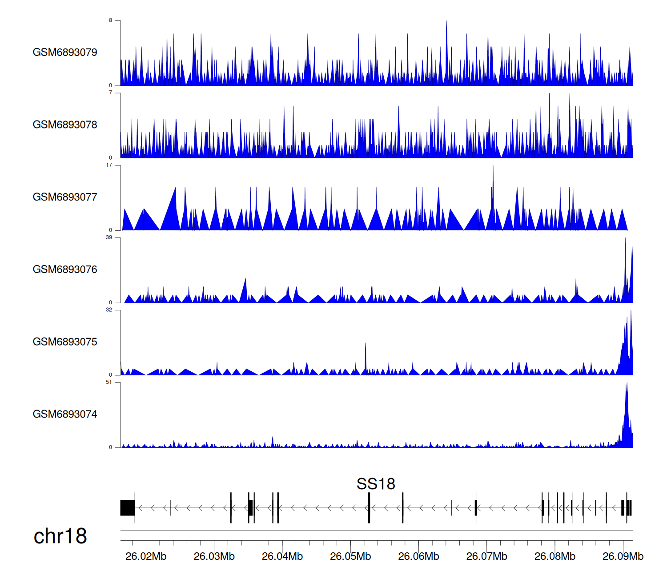
Task: Click the 26.02Mb axis tick label
Action: 146,556
